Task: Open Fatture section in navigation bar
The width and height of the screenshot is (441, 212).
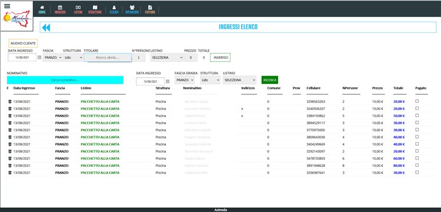Action: click(150, 10)
